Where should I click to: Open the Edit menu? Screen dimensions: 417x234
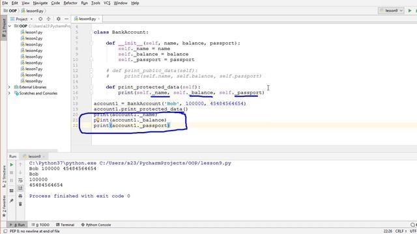pyautogui.click(x=14, y=3)
